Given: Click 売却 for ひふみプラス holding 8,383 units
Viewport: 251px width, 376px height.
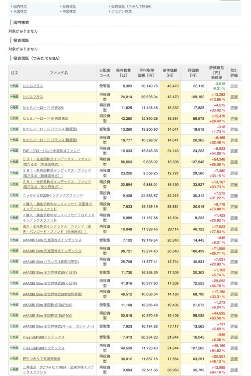Looking at the screenshot, I should 15,86.
